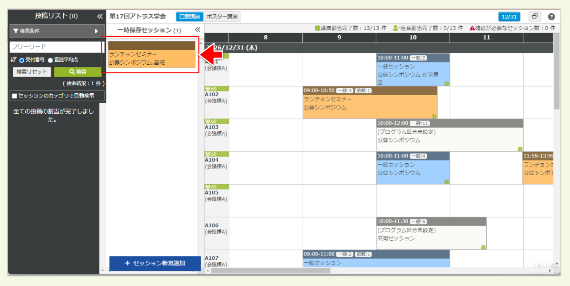Focus the フリーワード search field

pos(57,47)
